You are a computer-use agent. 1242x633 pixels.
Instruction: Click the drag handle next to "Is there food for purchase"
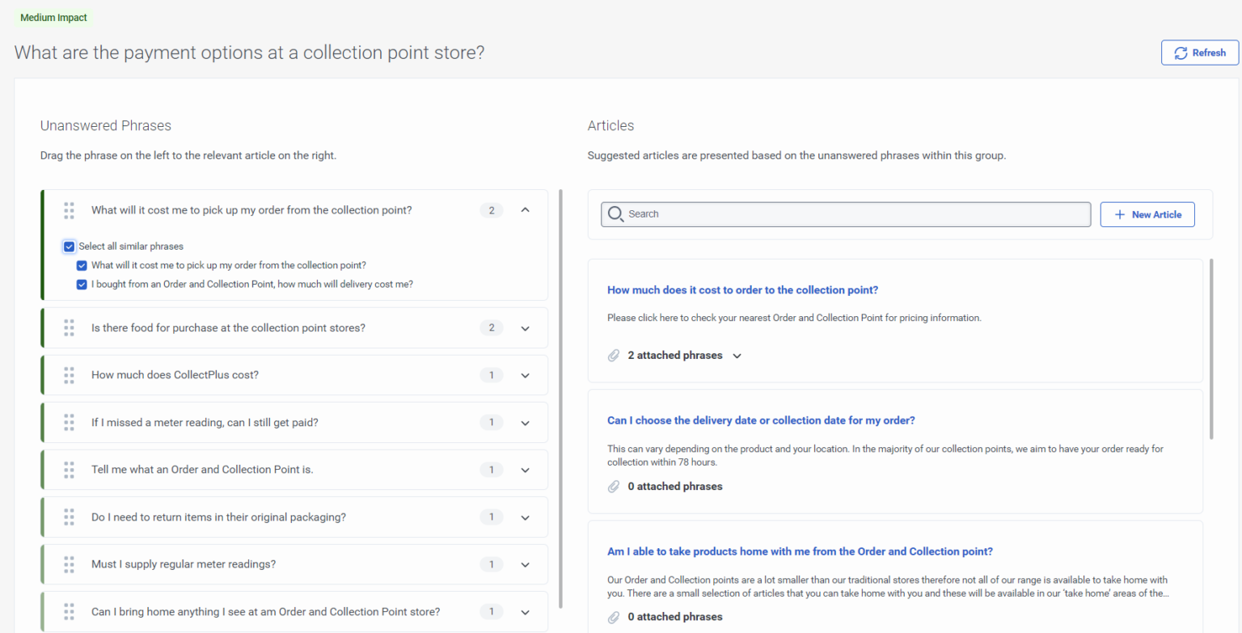tap(69, 327)
